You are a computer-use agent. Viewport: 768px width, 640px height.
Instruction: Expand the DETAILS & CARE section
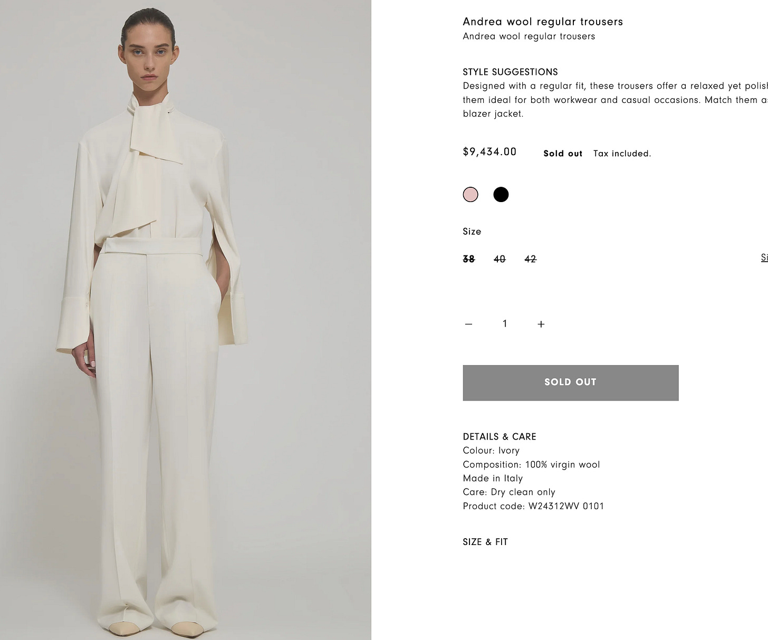tap(500, 436)
